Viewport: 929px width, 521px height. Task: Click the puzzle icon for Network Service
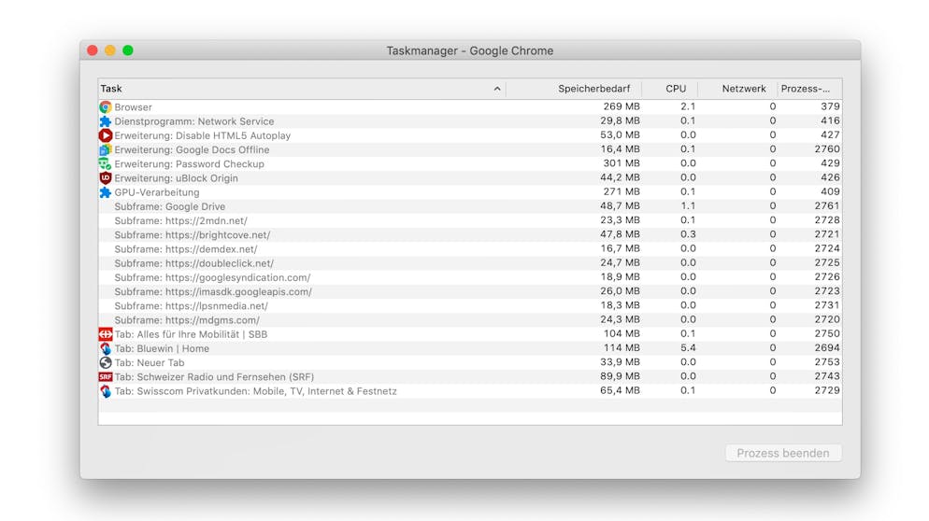coord(106,121)
